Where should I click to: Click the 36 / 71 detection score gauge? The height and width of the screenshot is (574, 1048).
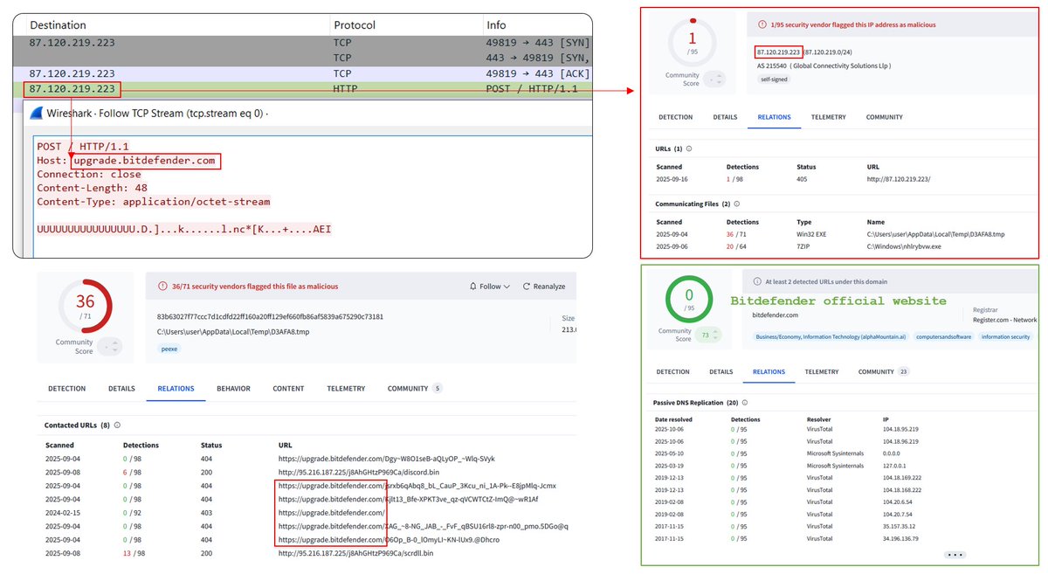[x=85, y=306]
